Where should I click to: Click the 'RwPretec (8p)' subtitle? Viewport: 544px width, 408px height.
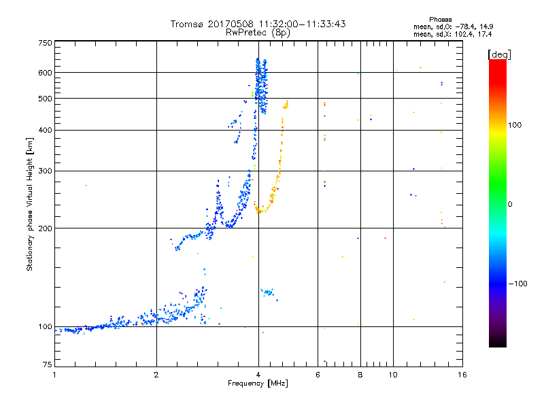pyautogui.click(x=258, y=33)
